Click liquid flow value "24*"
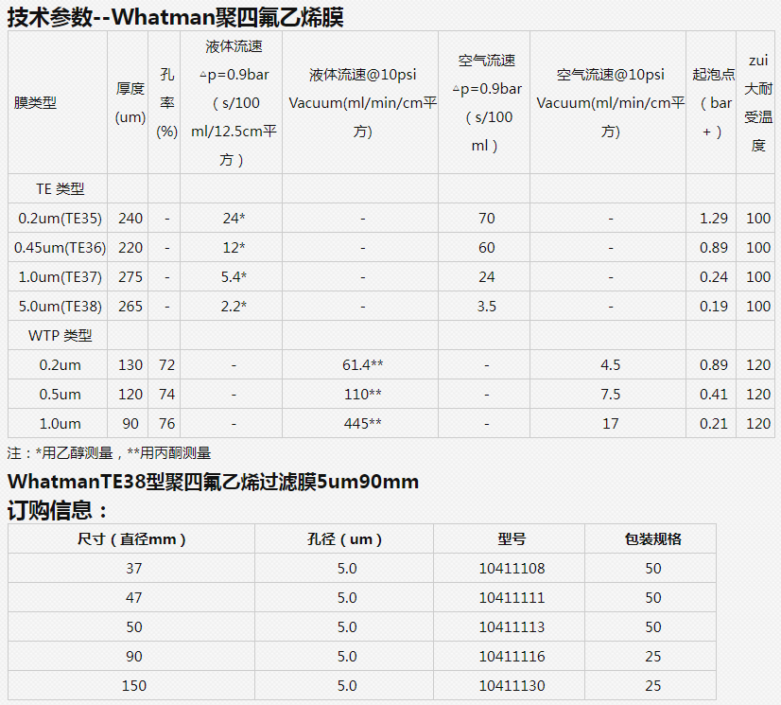Viewport: 781px width, 705px height. click(234, 219)
